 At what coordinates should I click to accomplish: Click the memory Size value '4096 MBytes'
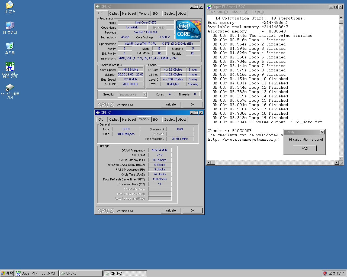126,134
